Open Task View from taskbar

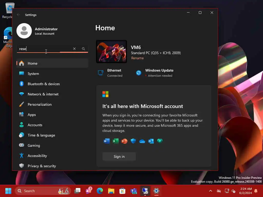coord(78,191)
